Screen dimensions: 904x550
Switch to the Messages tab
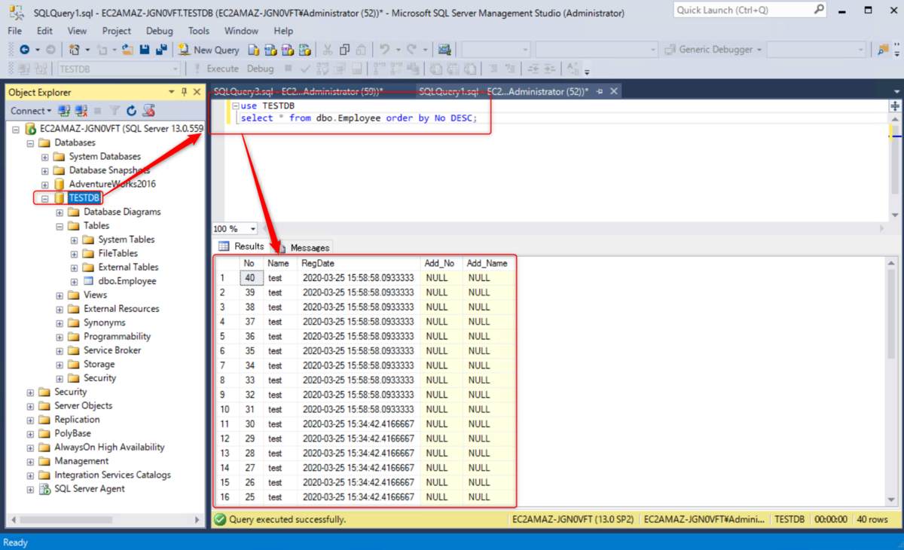309,247
